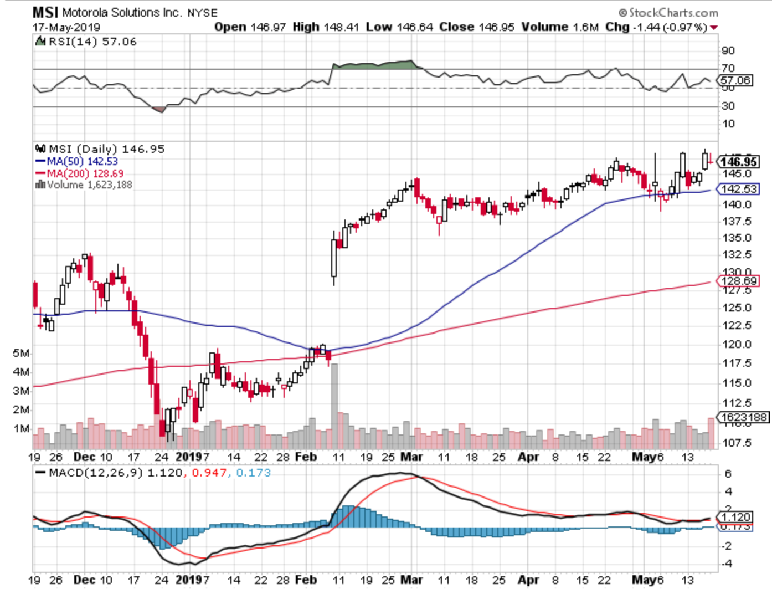Click the bold MSI ticker symbol
Screen dimensions: 772x594
point(45,12)
